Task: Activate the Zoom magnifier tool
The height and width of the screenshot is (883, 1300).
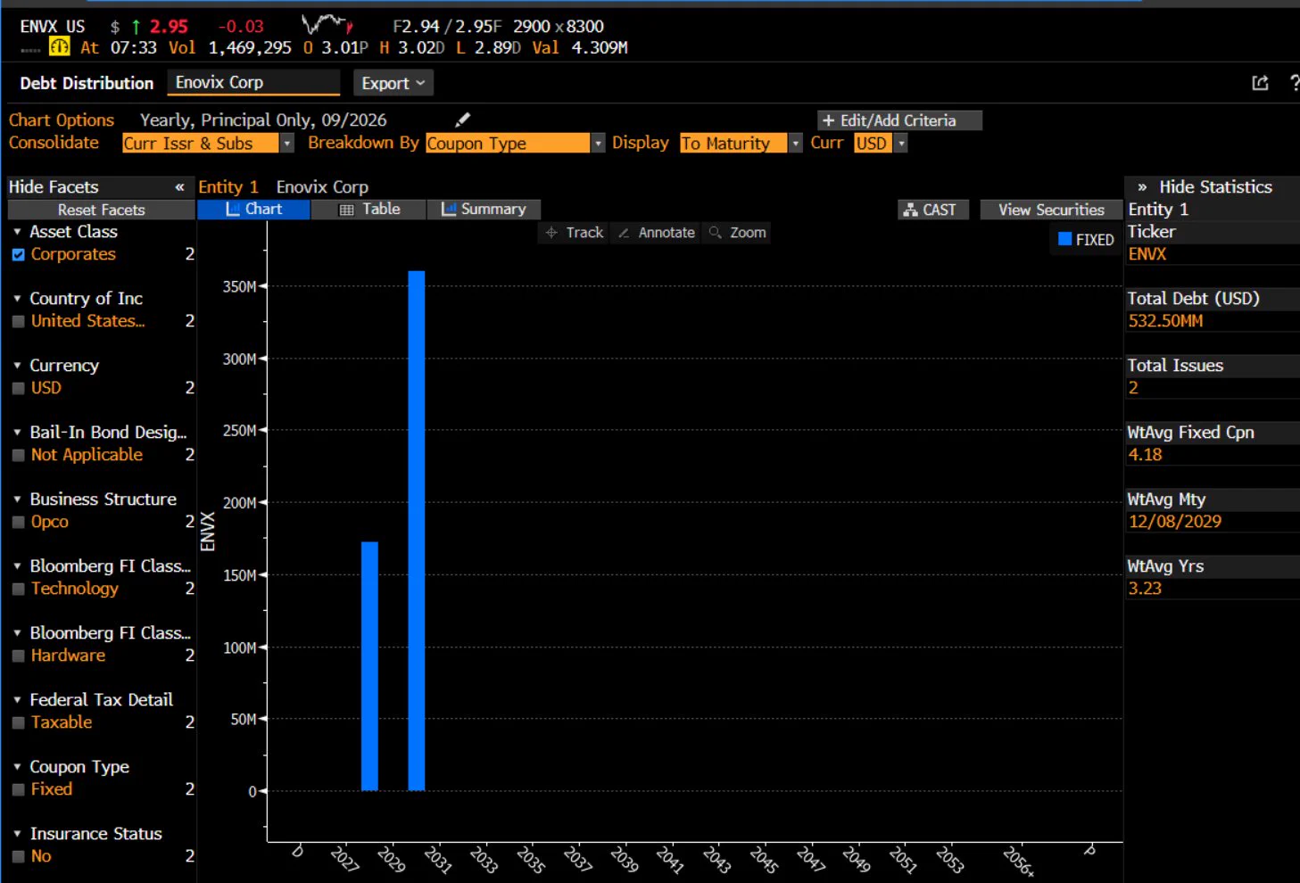Action: (x=737, y=233)
